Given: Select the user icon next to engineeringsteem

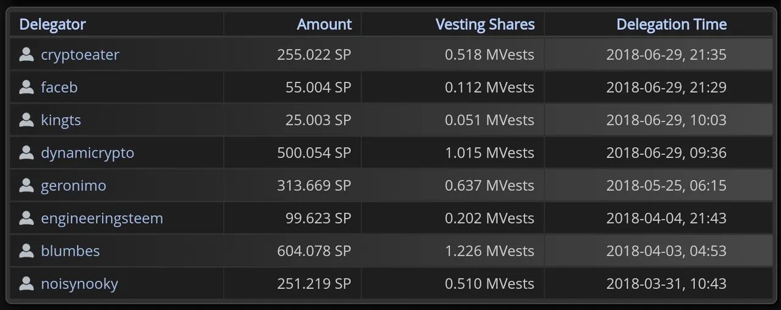Looking at the screenshot, I should coord(26,218).
